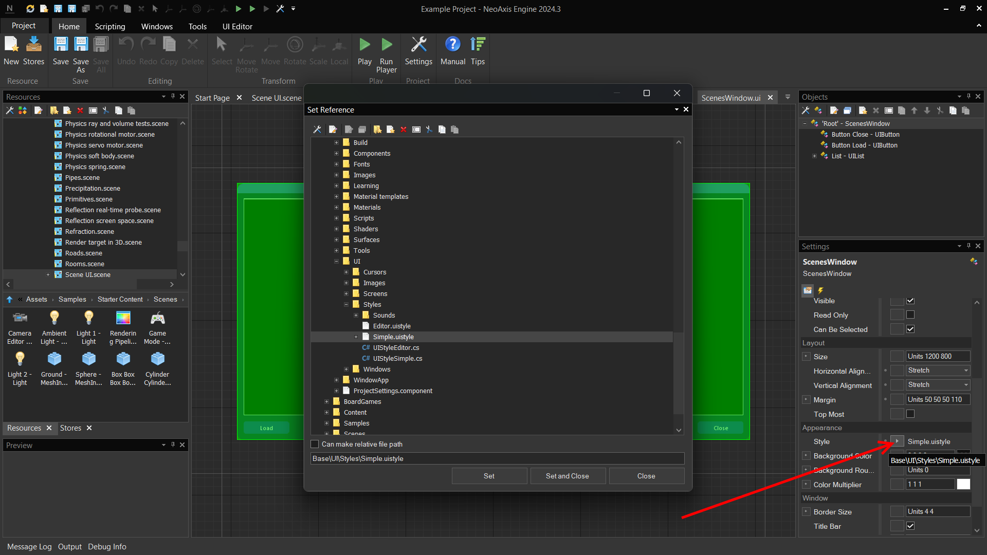Screen dimensions: 987x555
Task: Select the Camera Editor thumbnail
Action: pyautogui.click(x=20, y=328)
